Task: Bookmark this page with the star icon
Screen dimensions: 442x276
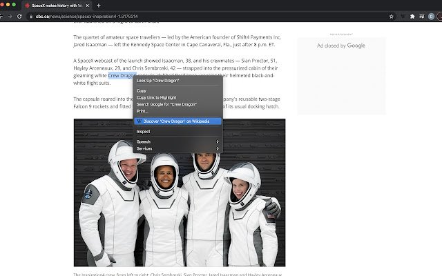Action: [392, 17]
